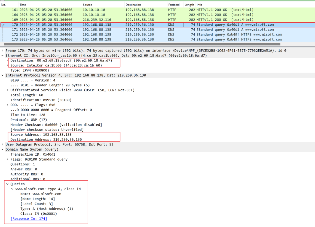Expand the IP Flags: 0x0 row
Image resolution: width=315 pixels, height=227 pixels.
click(x=7, y=105)
